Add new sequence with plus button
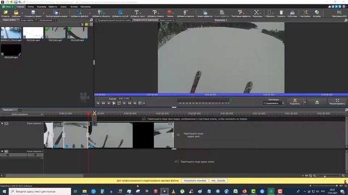Screen dimensions: 348x195 20,110
